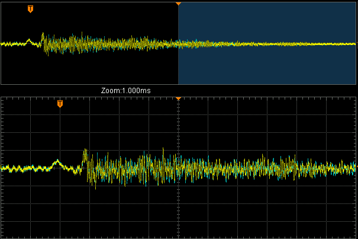Viewport: 358px width, 239px height.
Task: Select the orange center marker atop overview window
Action: [178, 4]
